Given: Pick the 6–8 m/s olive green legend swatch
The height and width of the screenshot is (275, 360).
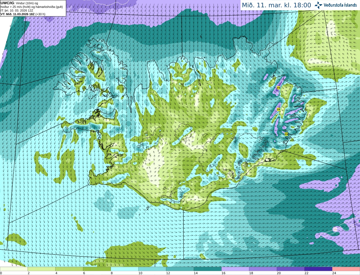Looking at the screenshot, I should click(x=97, y=269).
